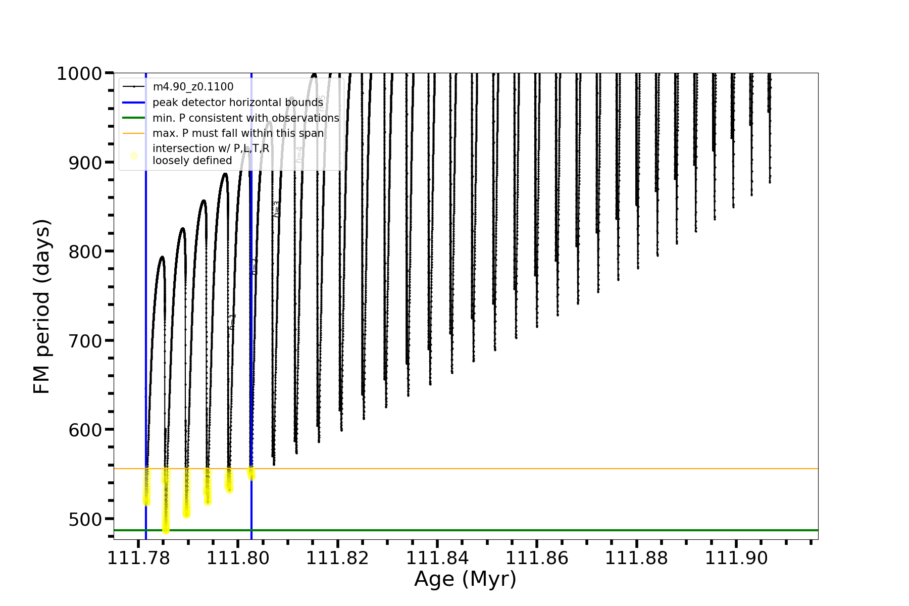Viewport: 909px width, 606px height.
Task: Click the 1000 y-axis tick label
Action: (x=79, y=74)
